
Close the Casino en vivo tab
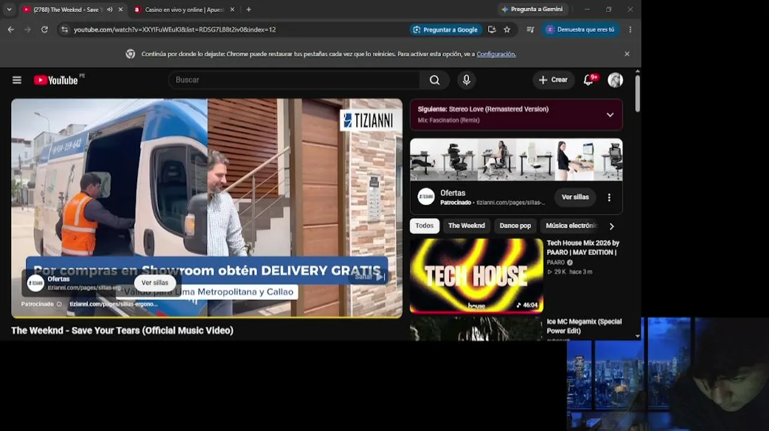[232, 10]
